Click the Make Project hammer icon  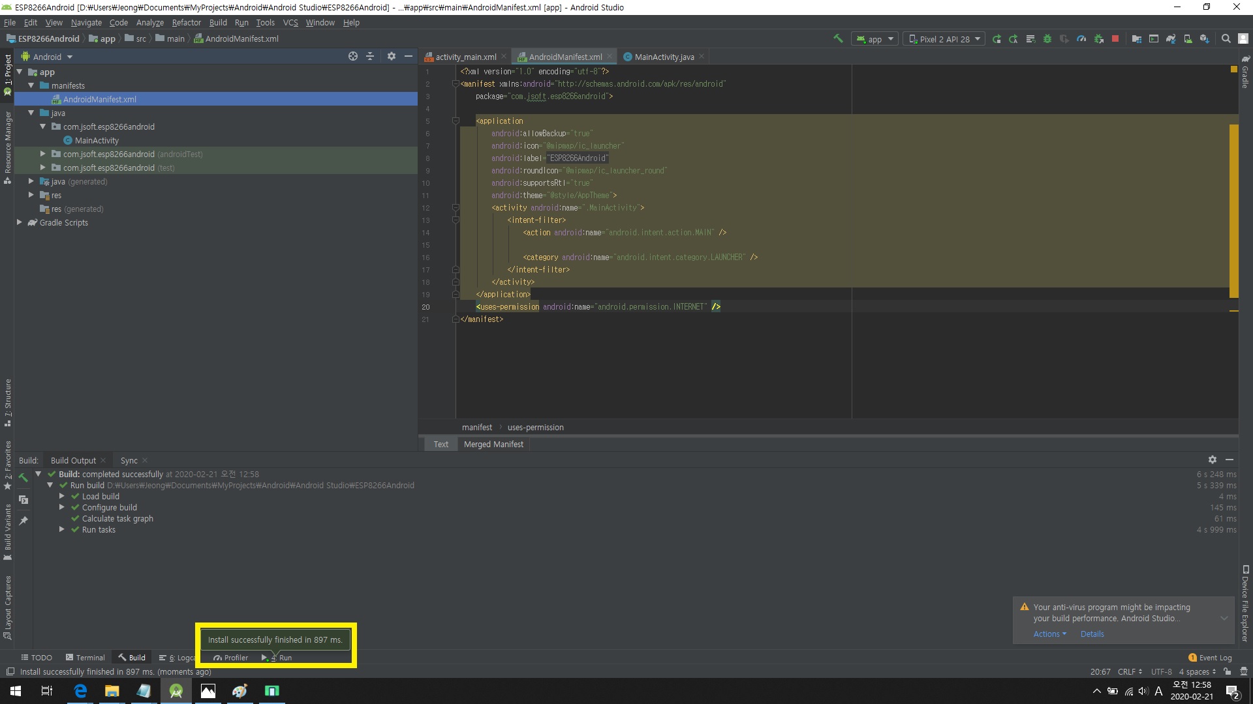pyautogui.click(x=838, y=38)
